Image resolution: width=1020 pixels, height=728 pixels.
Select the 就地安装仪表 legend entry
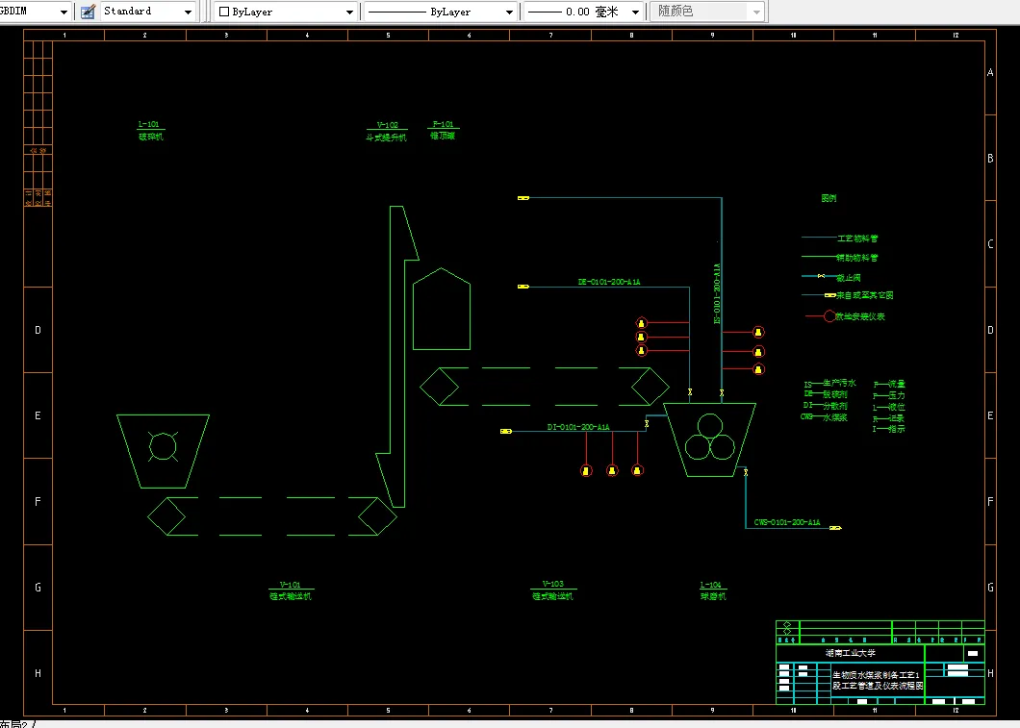point(860,316)
